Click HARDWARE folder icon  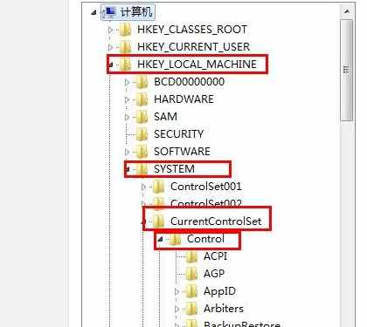pyautogui.click(x=142, y=99)
